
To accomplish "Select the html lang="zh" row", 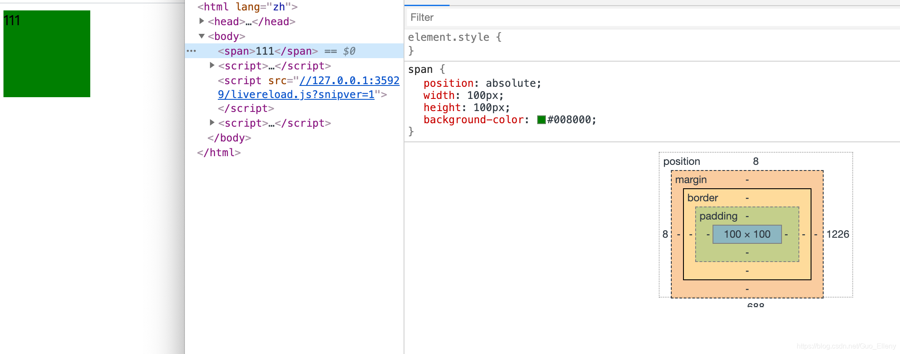I will [247, 7].
